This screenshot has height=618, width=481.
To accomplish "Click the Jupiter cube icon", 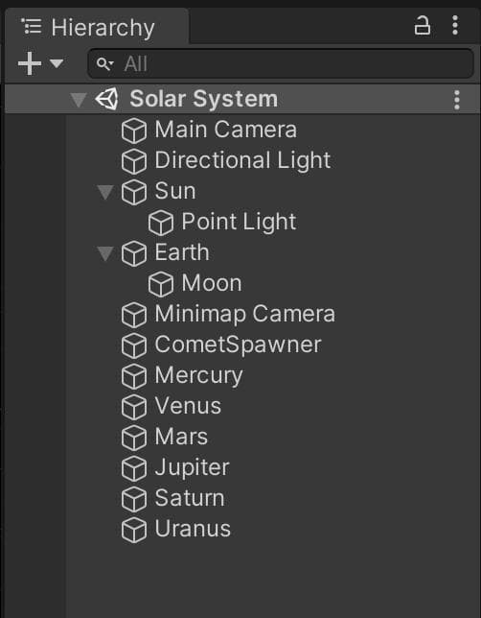I will click(134, 469).
